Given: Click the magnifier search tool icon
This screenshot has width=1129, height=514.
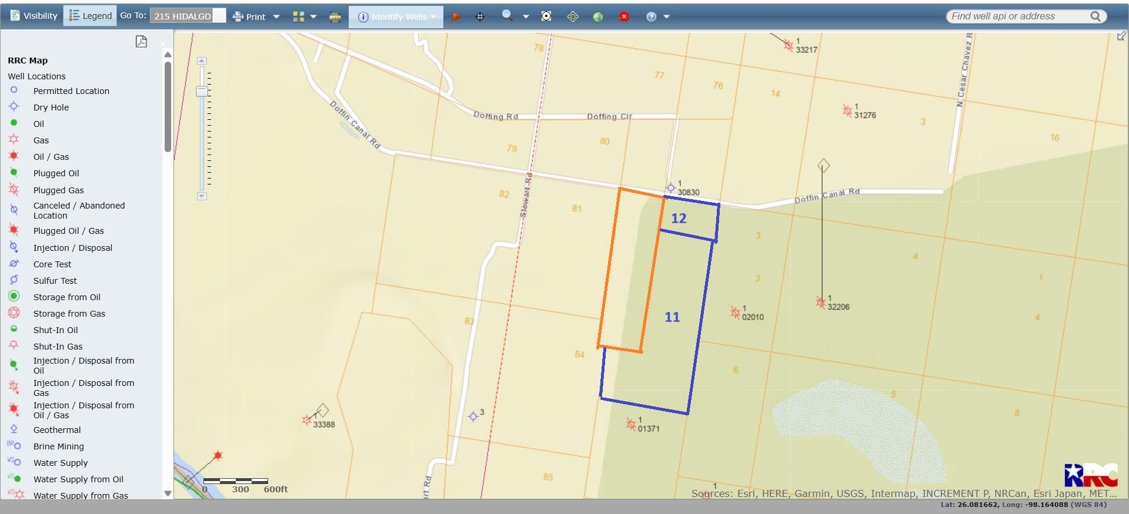Looking at the screenshot, I should [507, 16].
